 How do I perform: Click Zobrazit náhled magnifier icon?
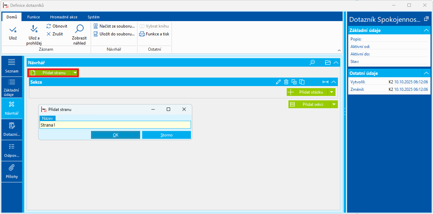pos(79,29)
